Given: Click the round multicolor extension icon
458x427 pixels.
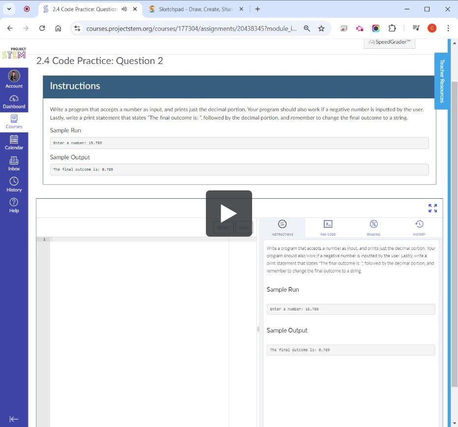Looking at the screenshot, I should pos(375,29).
